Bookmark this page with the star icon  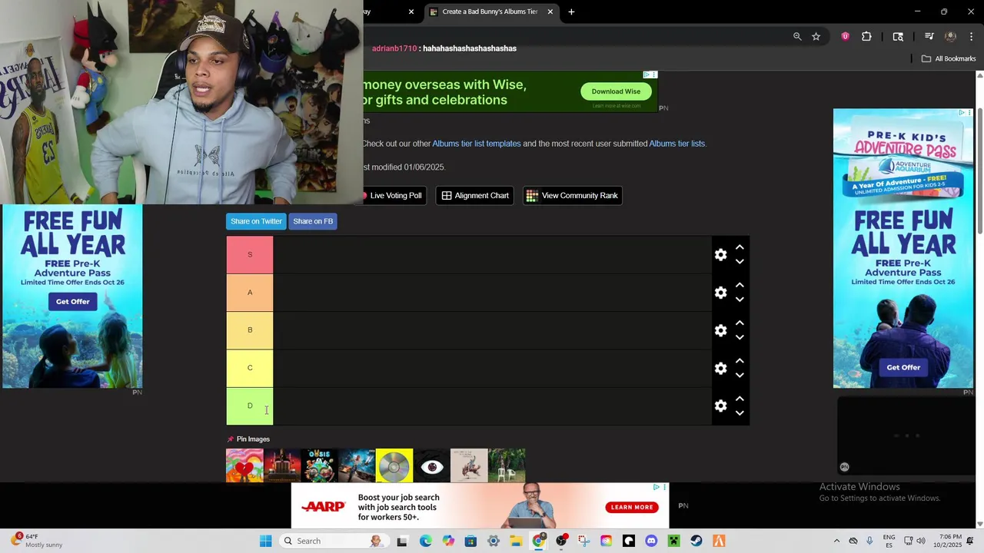pyautogui.click(x=816, y=36)
